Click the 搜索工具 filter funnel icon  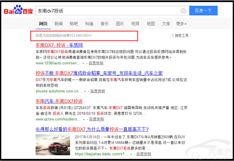point(173,35)
